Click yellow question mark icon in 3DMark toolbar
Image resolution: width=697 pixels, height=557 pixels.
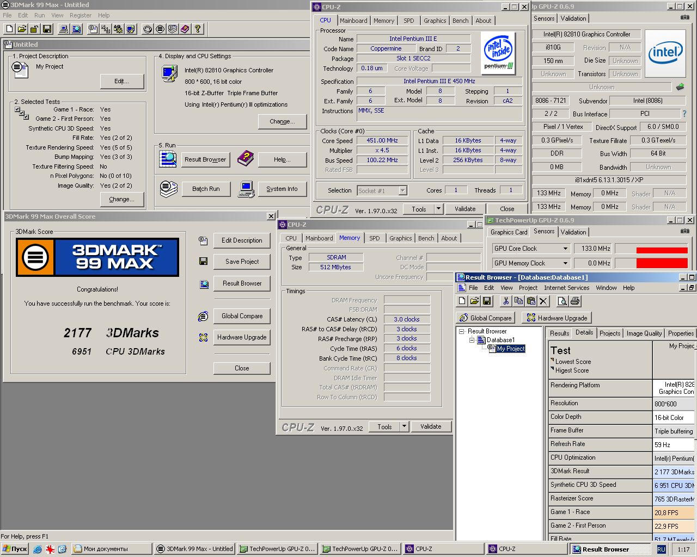pyautogui.click(x=198, y=29)
